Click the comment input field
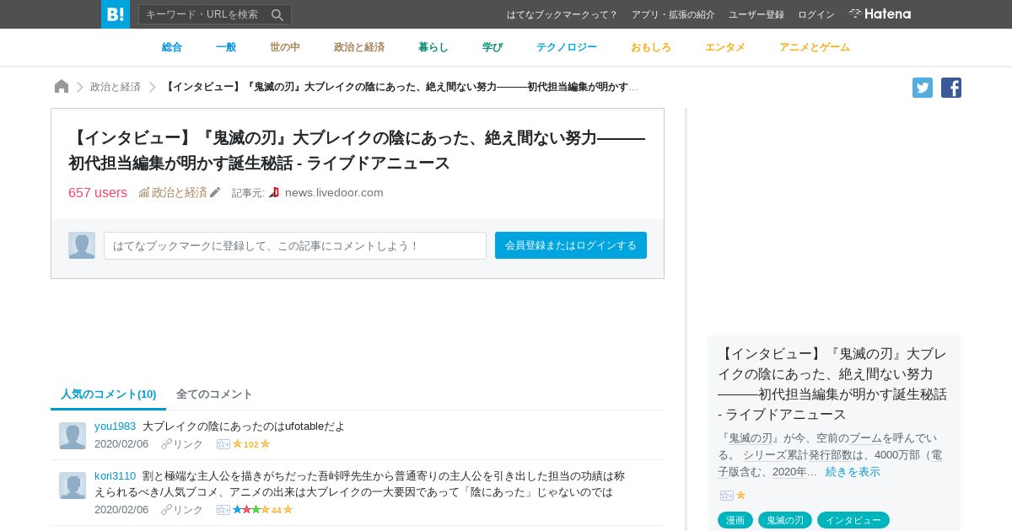This screenshot has height=531, width=1012. point(295,245)
